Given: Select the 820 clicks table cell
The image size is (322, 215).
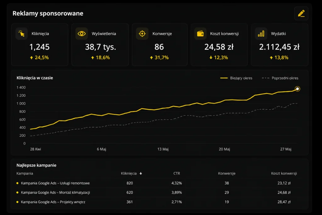Looking at the screenshot, I should (x=130, y=183).
